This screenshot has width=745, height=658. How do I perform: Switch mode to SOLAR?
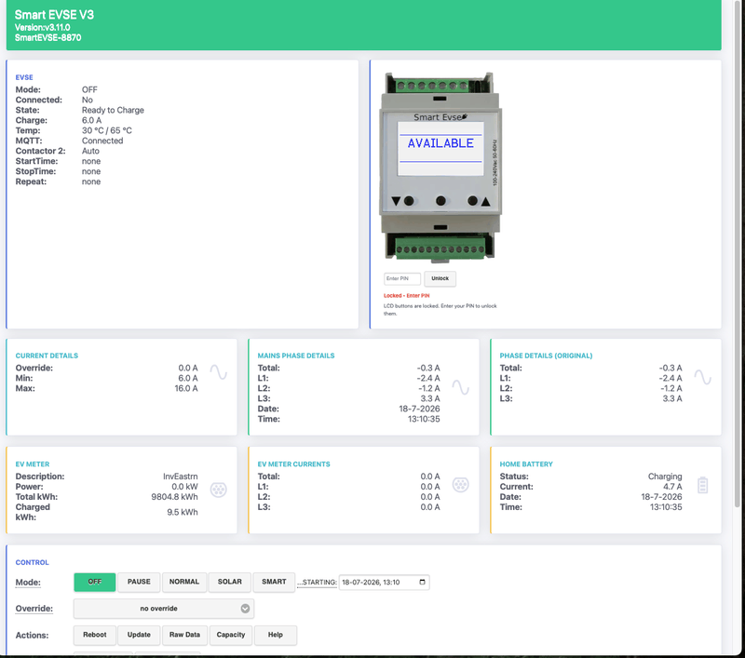coord(229,582)
